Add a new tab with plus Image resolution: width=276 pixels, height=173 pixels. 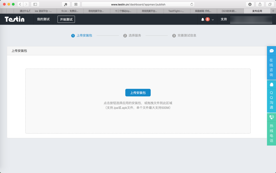273,11
